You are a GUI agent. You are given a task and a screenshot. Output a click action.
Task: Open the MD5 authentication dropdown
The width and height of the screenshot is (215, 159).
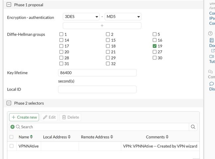(x=123, y=17)
